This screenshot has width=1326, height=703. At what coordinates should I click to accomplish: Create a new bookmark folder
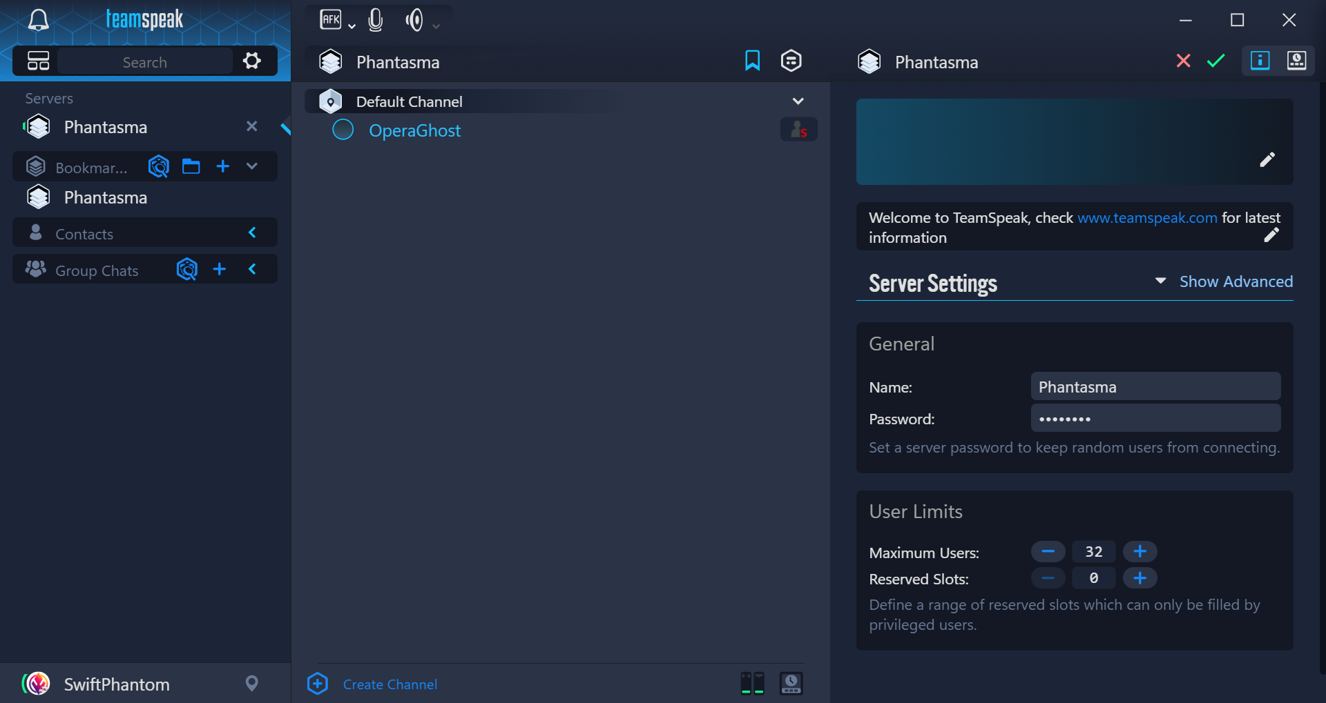(191, 166)
